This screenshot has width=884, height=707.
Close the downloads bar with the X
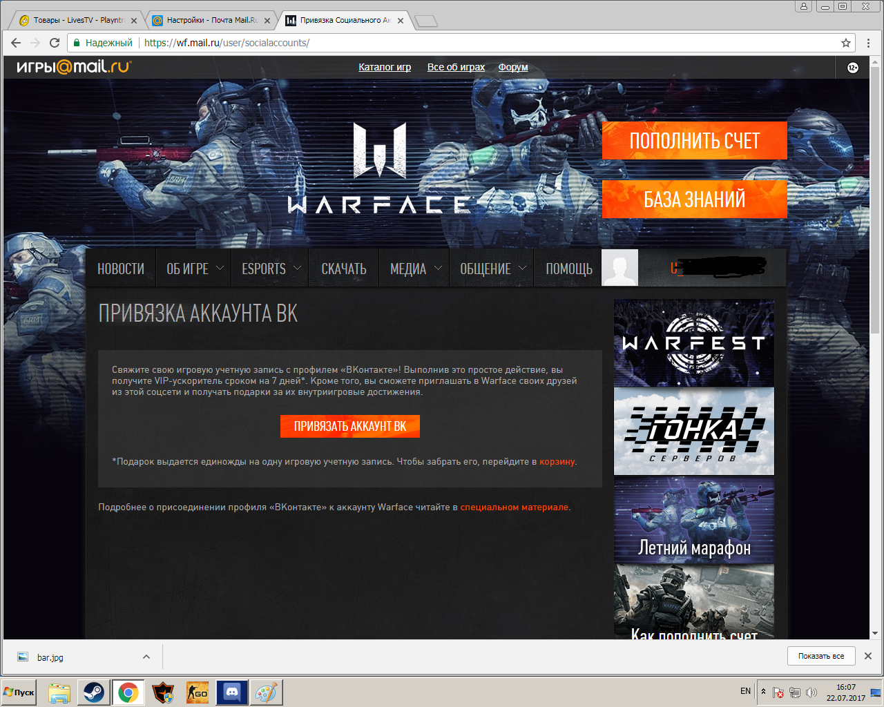pyautogui.click(x=868, y=656)
